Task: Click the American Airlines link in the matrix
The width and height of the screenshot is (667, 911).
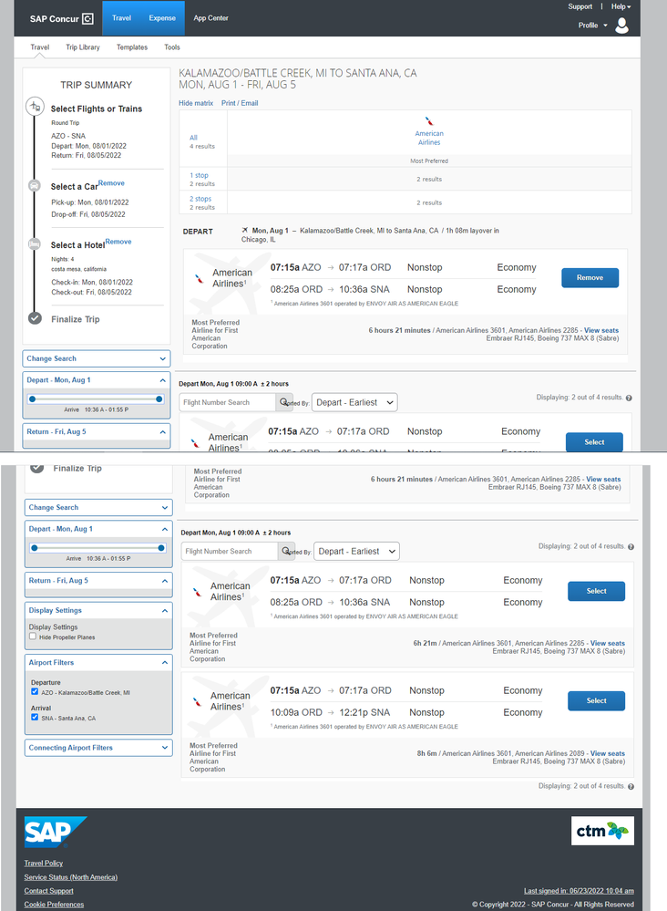Action: (429, 138)
